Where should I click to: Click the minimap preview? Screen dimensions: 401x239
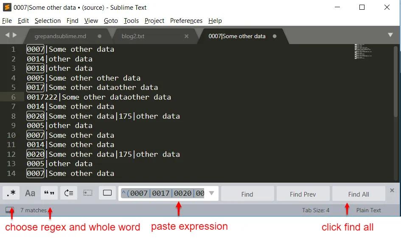pyautogui.click(x=363, y=52)
